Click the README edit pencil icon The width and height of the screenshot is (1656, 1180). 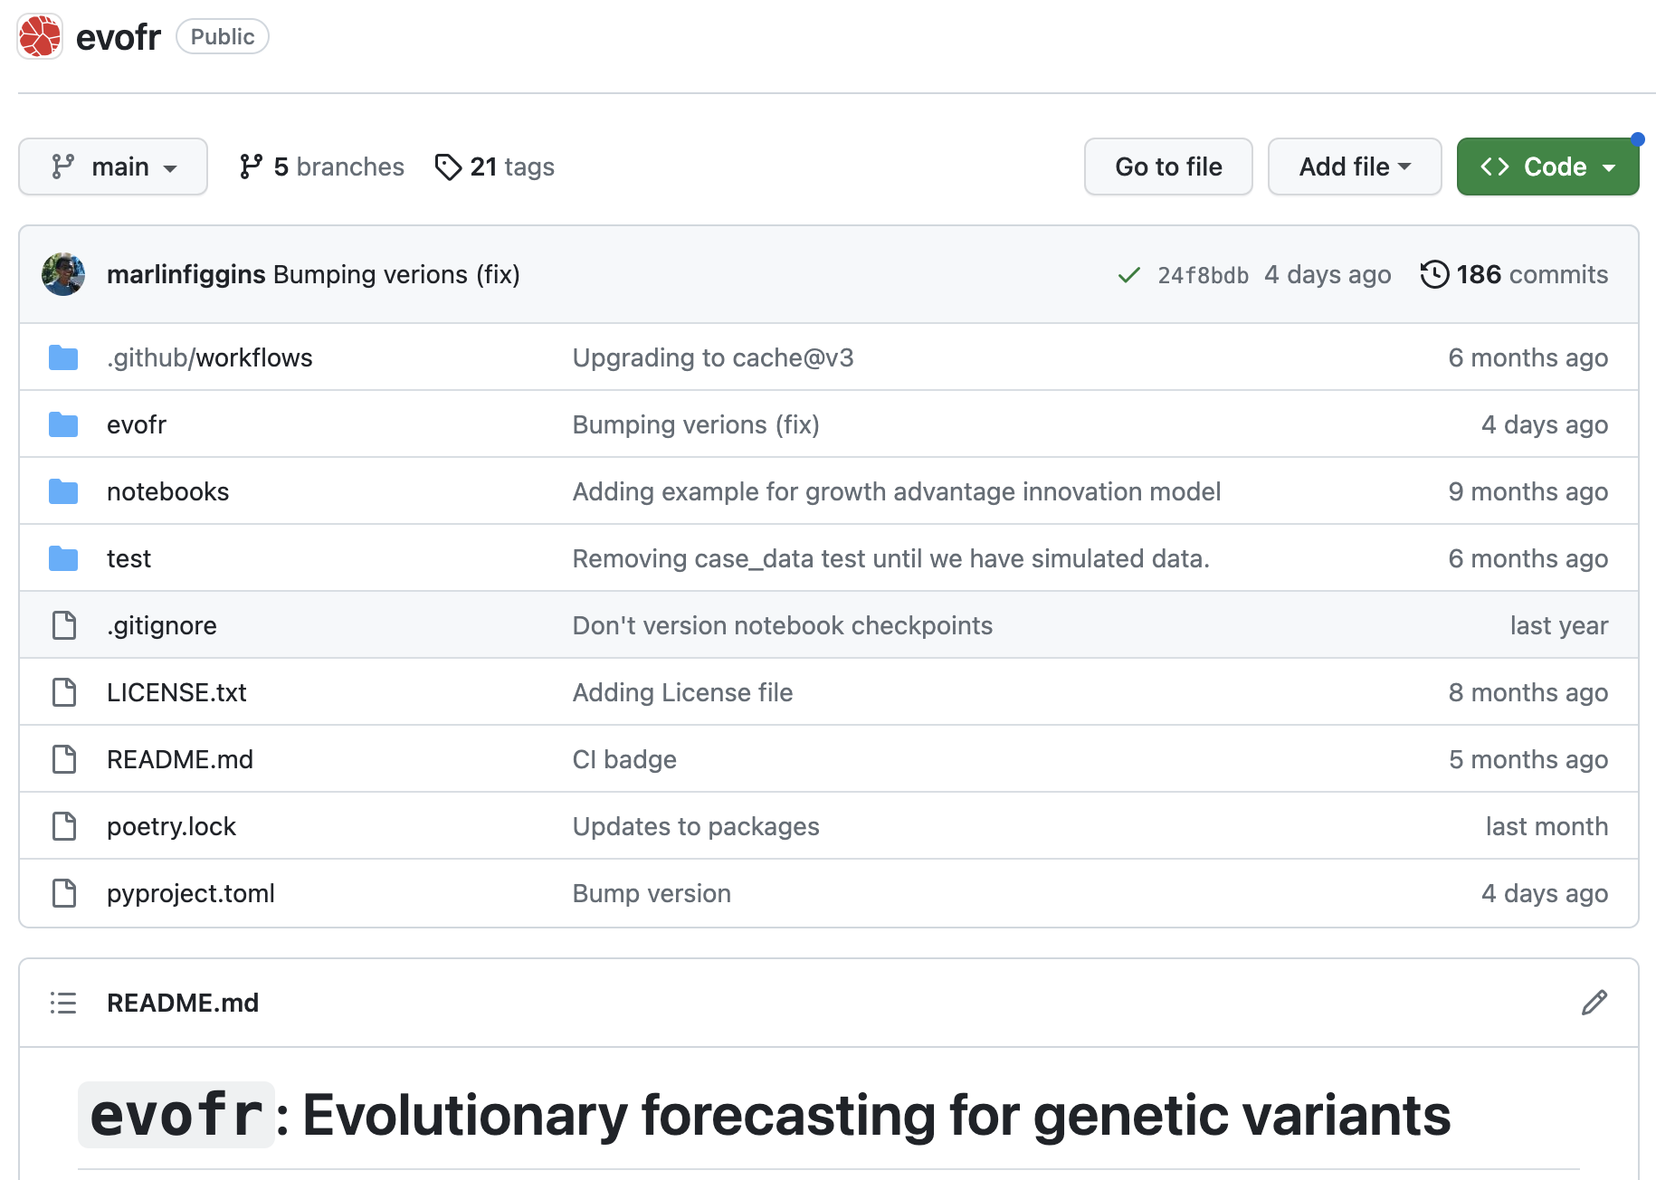click(x=1594, y=1003)
